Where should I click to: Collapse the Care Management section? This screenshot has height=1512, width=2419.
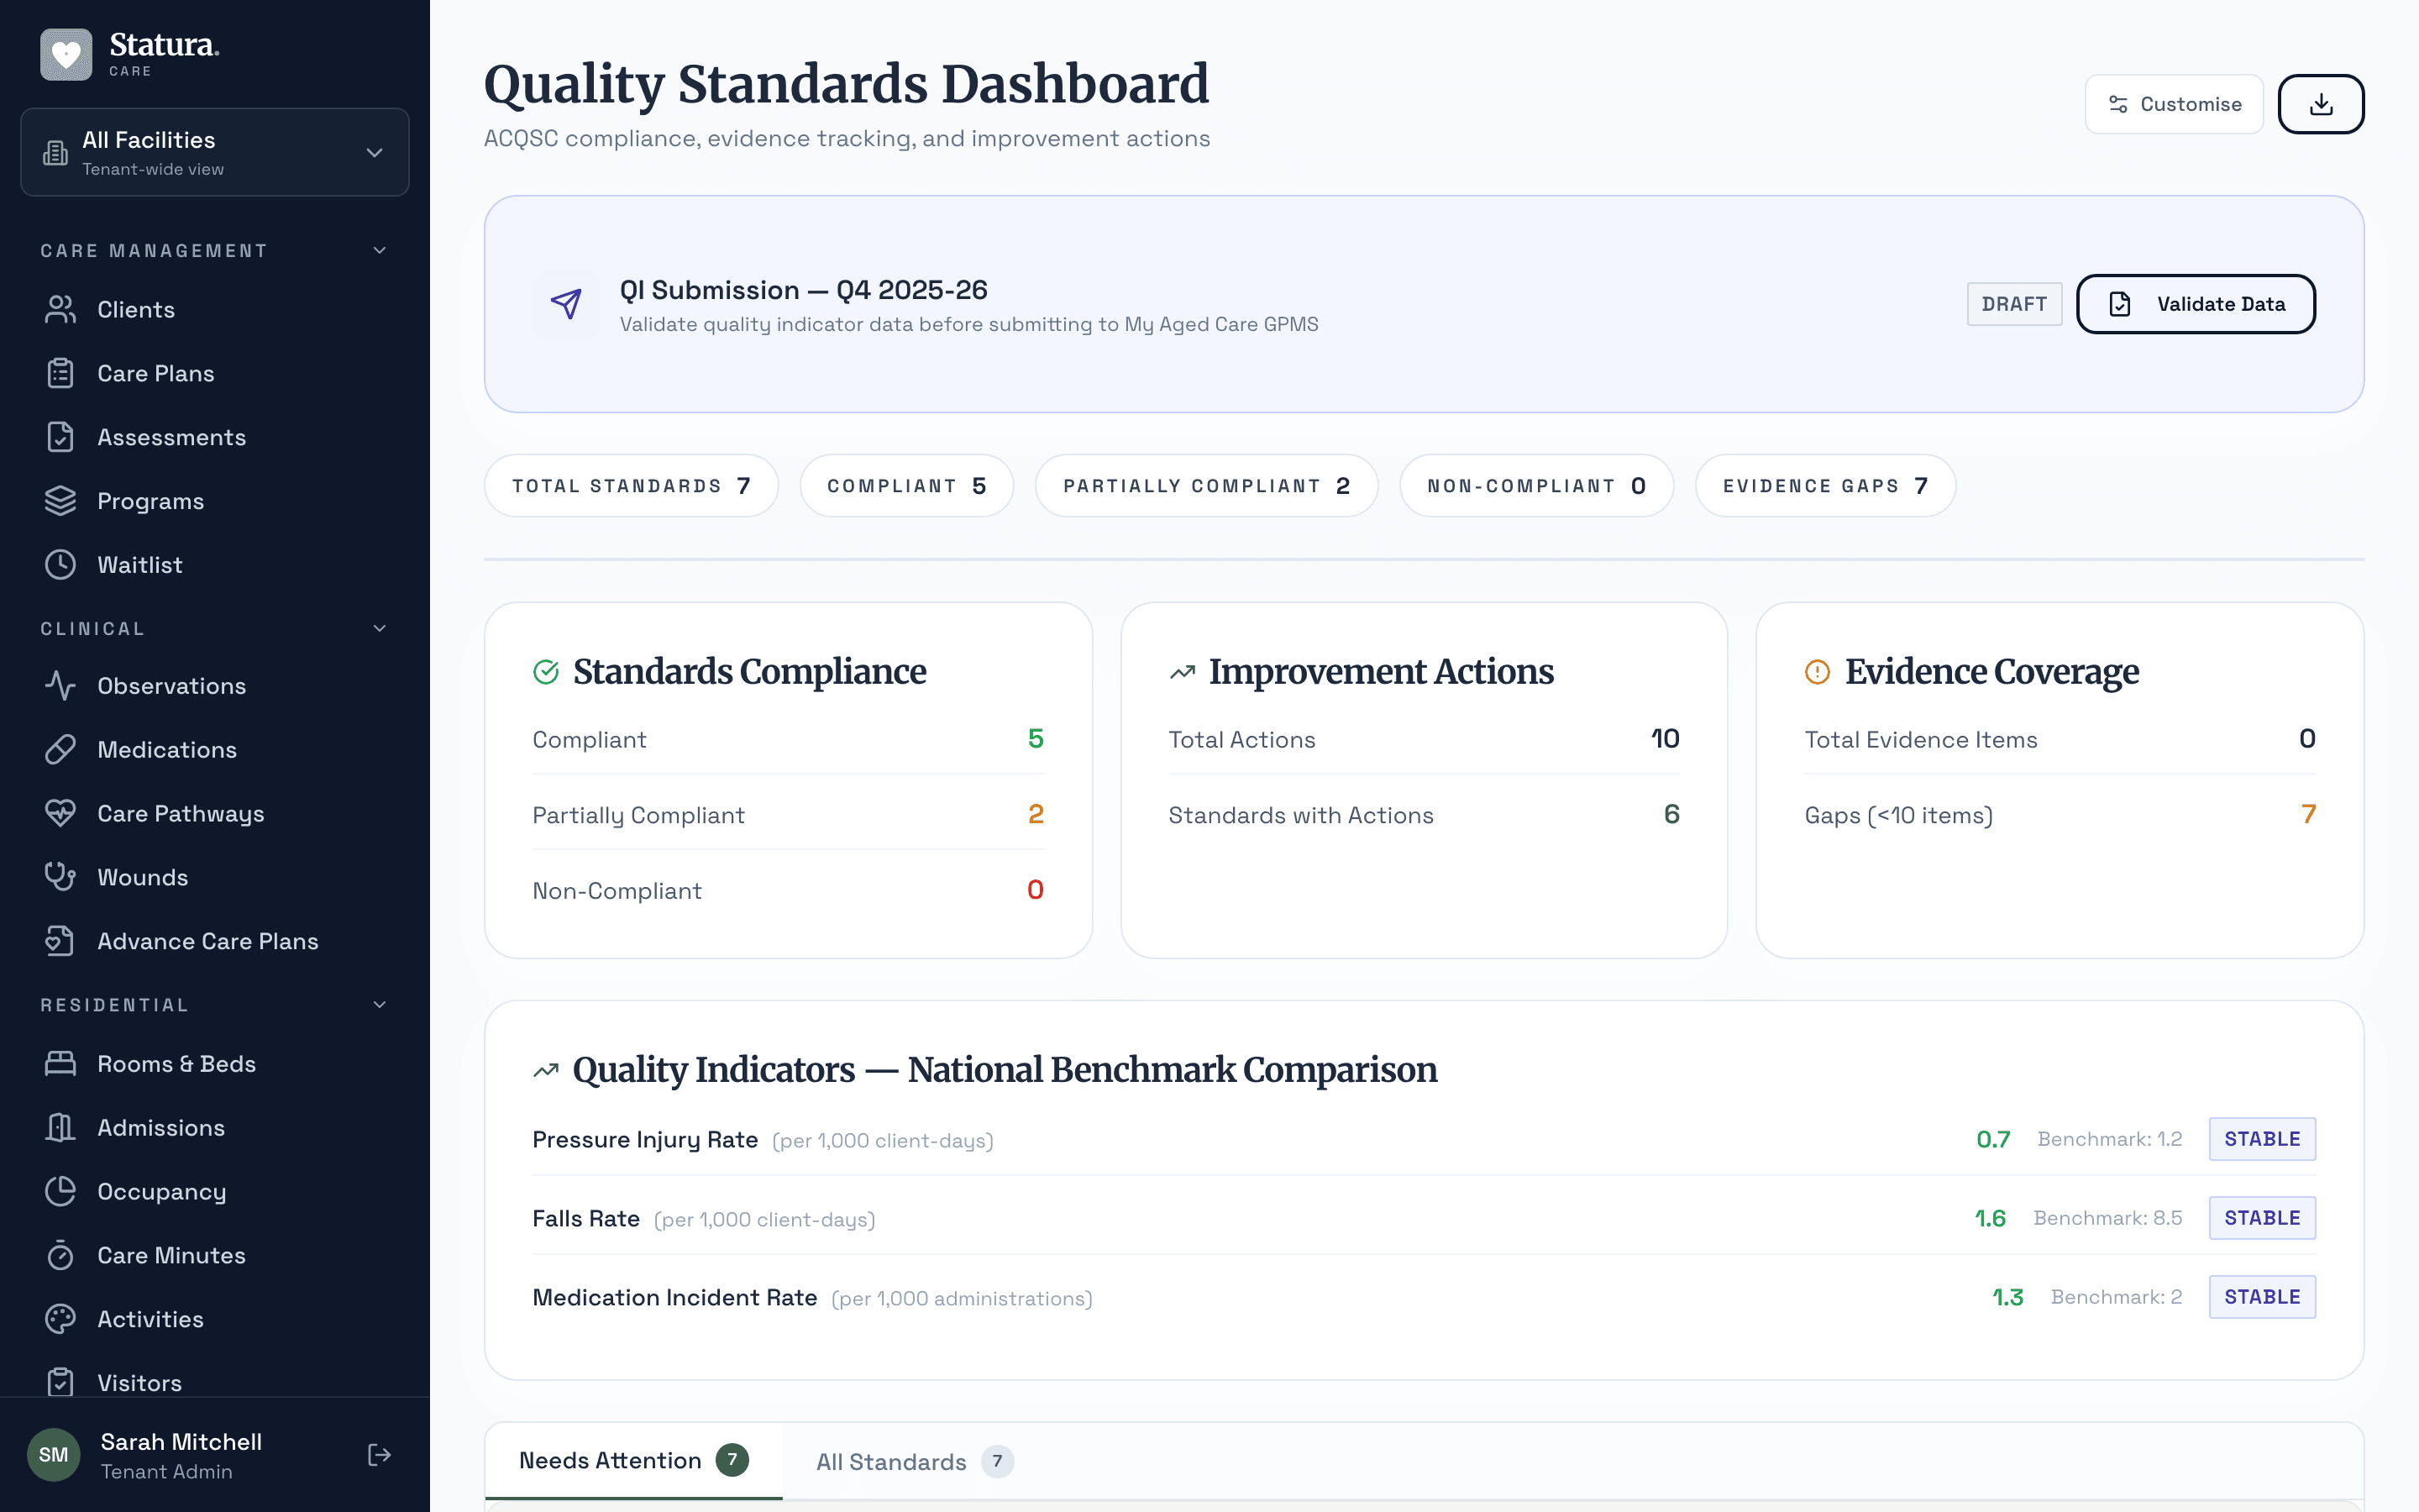[379, 250]
